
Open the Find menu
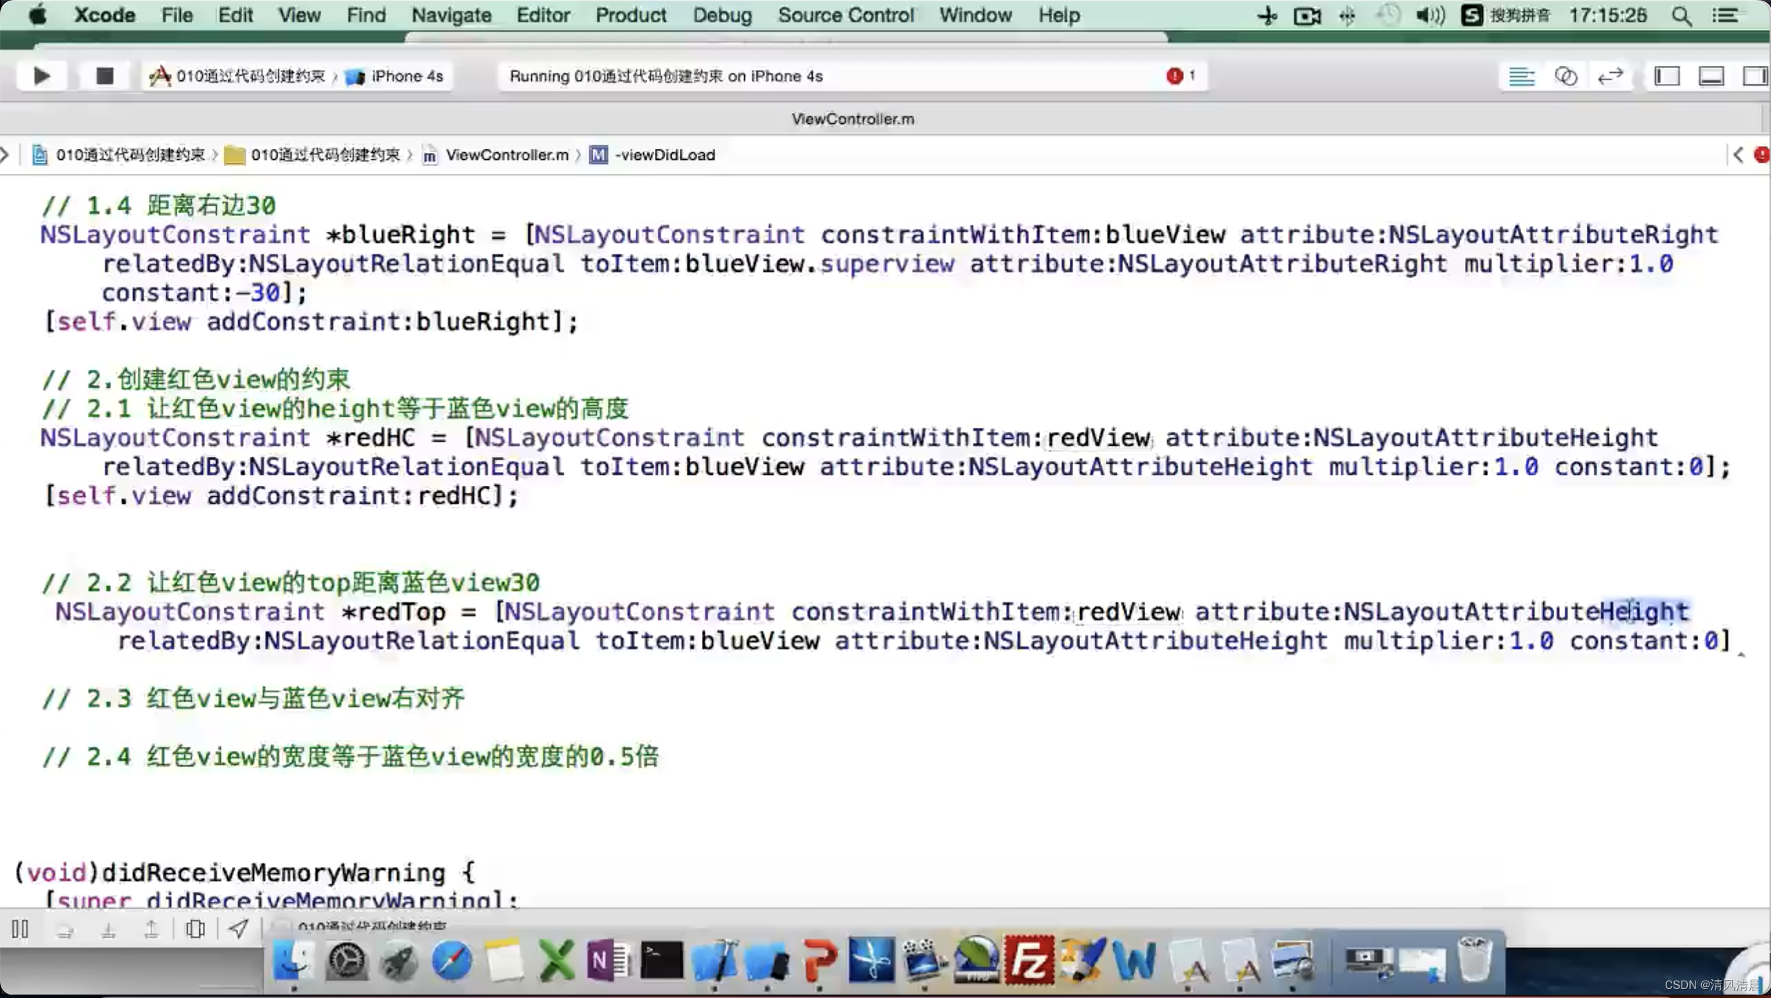tap(366, 15)
